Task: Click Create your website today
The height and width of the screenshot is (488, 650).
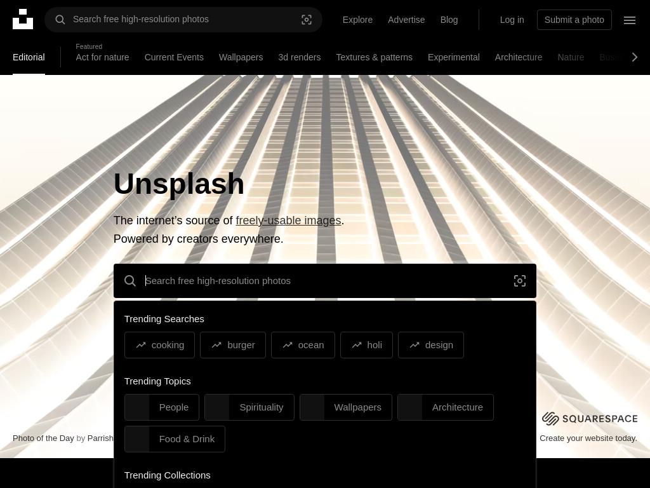Action: pos(588,438)
